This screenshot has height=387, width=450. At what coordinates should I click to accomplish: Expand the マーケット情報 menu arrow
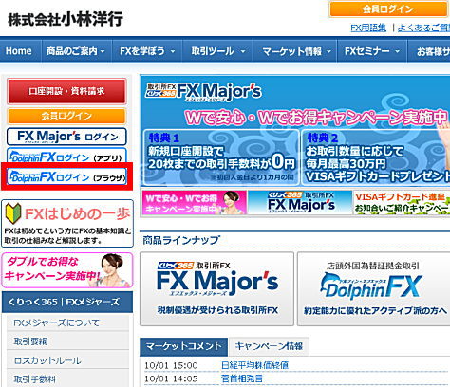[329, 51]
